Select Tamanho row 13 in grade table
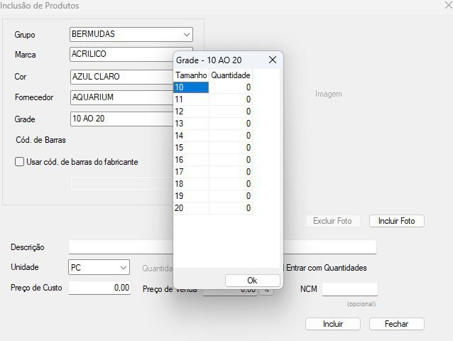The image size is (453, 341). [191, 124]
